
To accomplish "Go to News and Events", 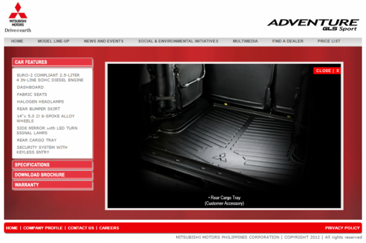I will click(x=103, y=41).
